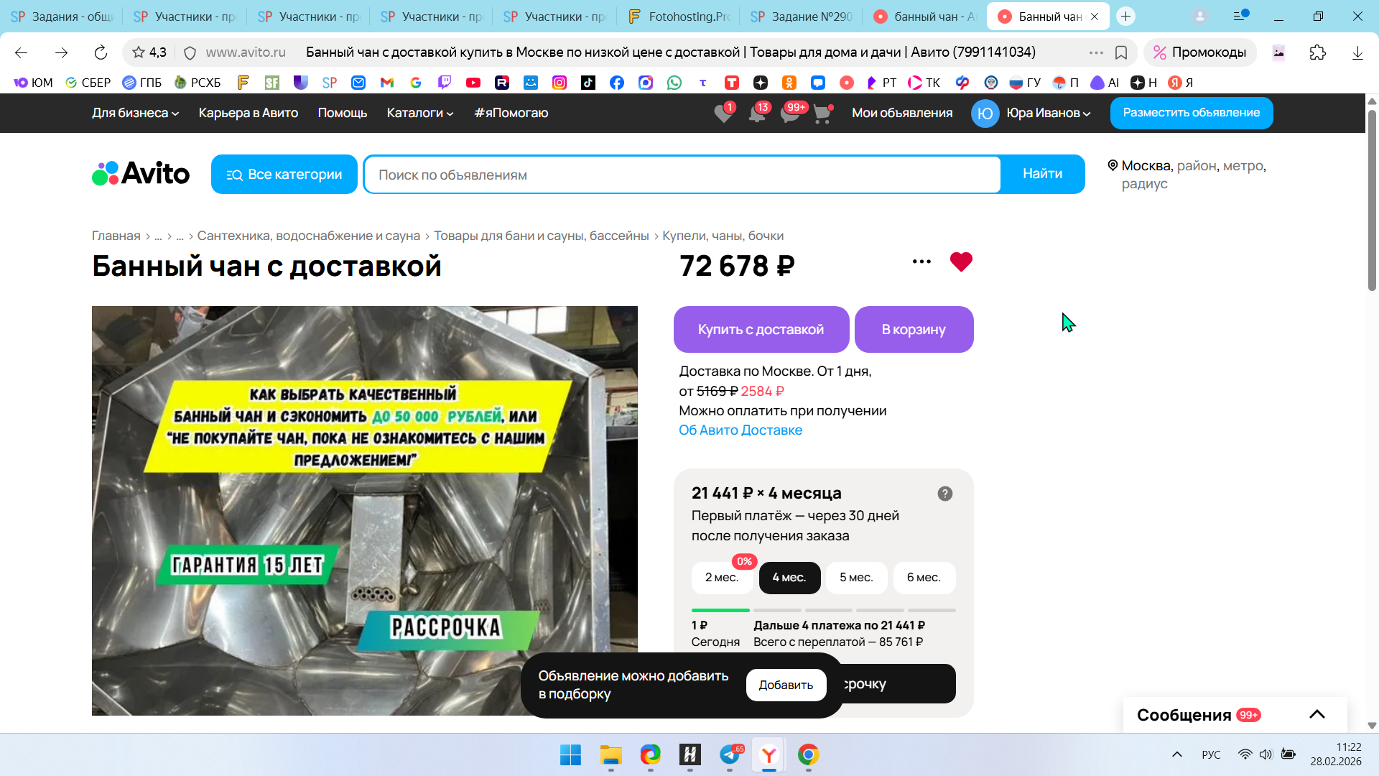Click the Купить с доставкой button
The height and width of the screenshot is (776, 1379).
[761, 330]
